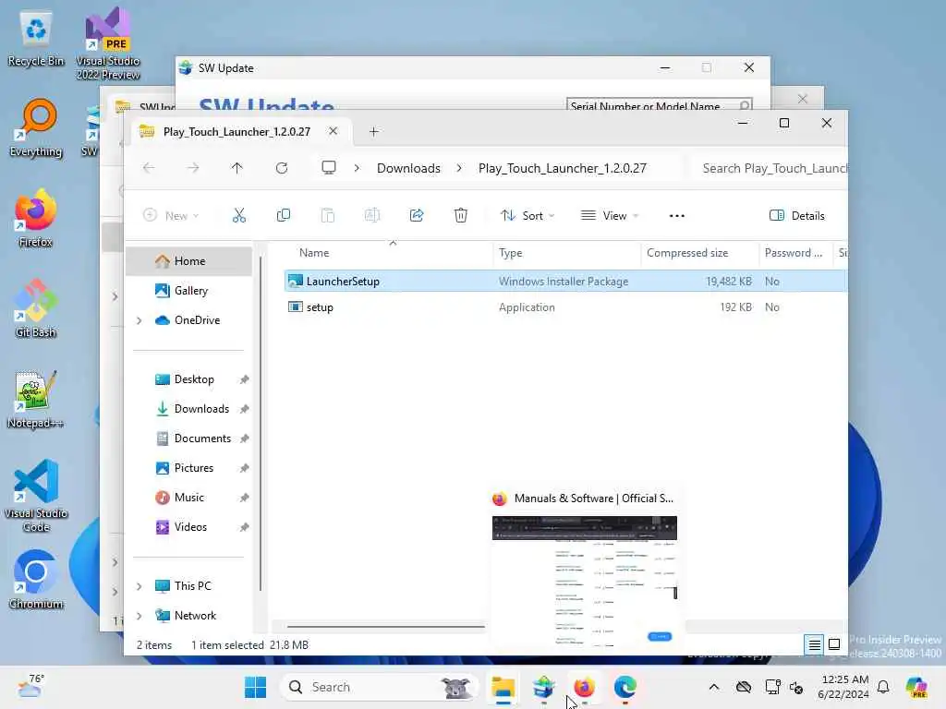Open Notepad++ desktop shortcut
Viewport: 946px width, 709px height.
point(35,400)
